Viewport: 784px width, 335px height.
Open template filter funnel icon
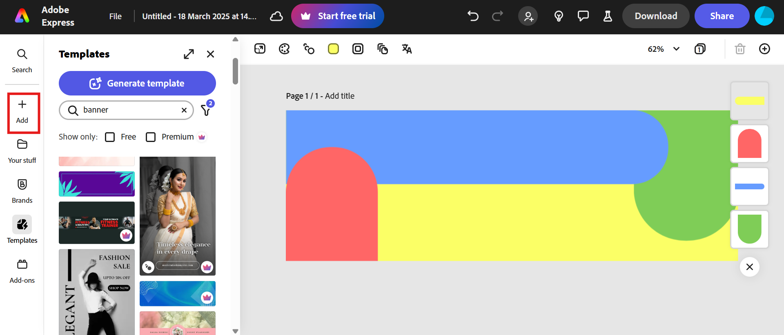206,110
